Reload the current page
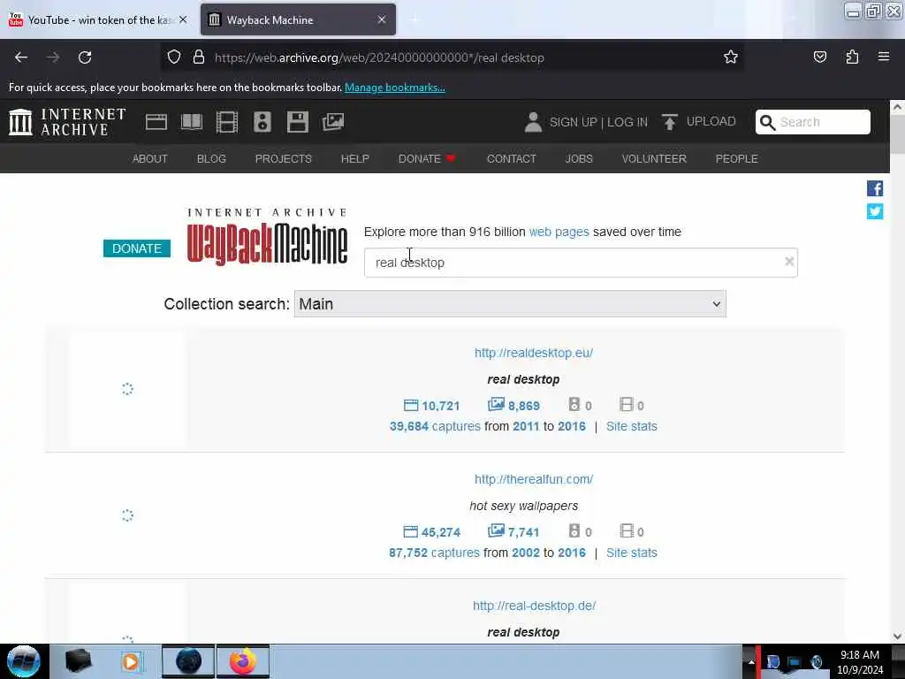905x679 pixels. [x=85, y=57]
